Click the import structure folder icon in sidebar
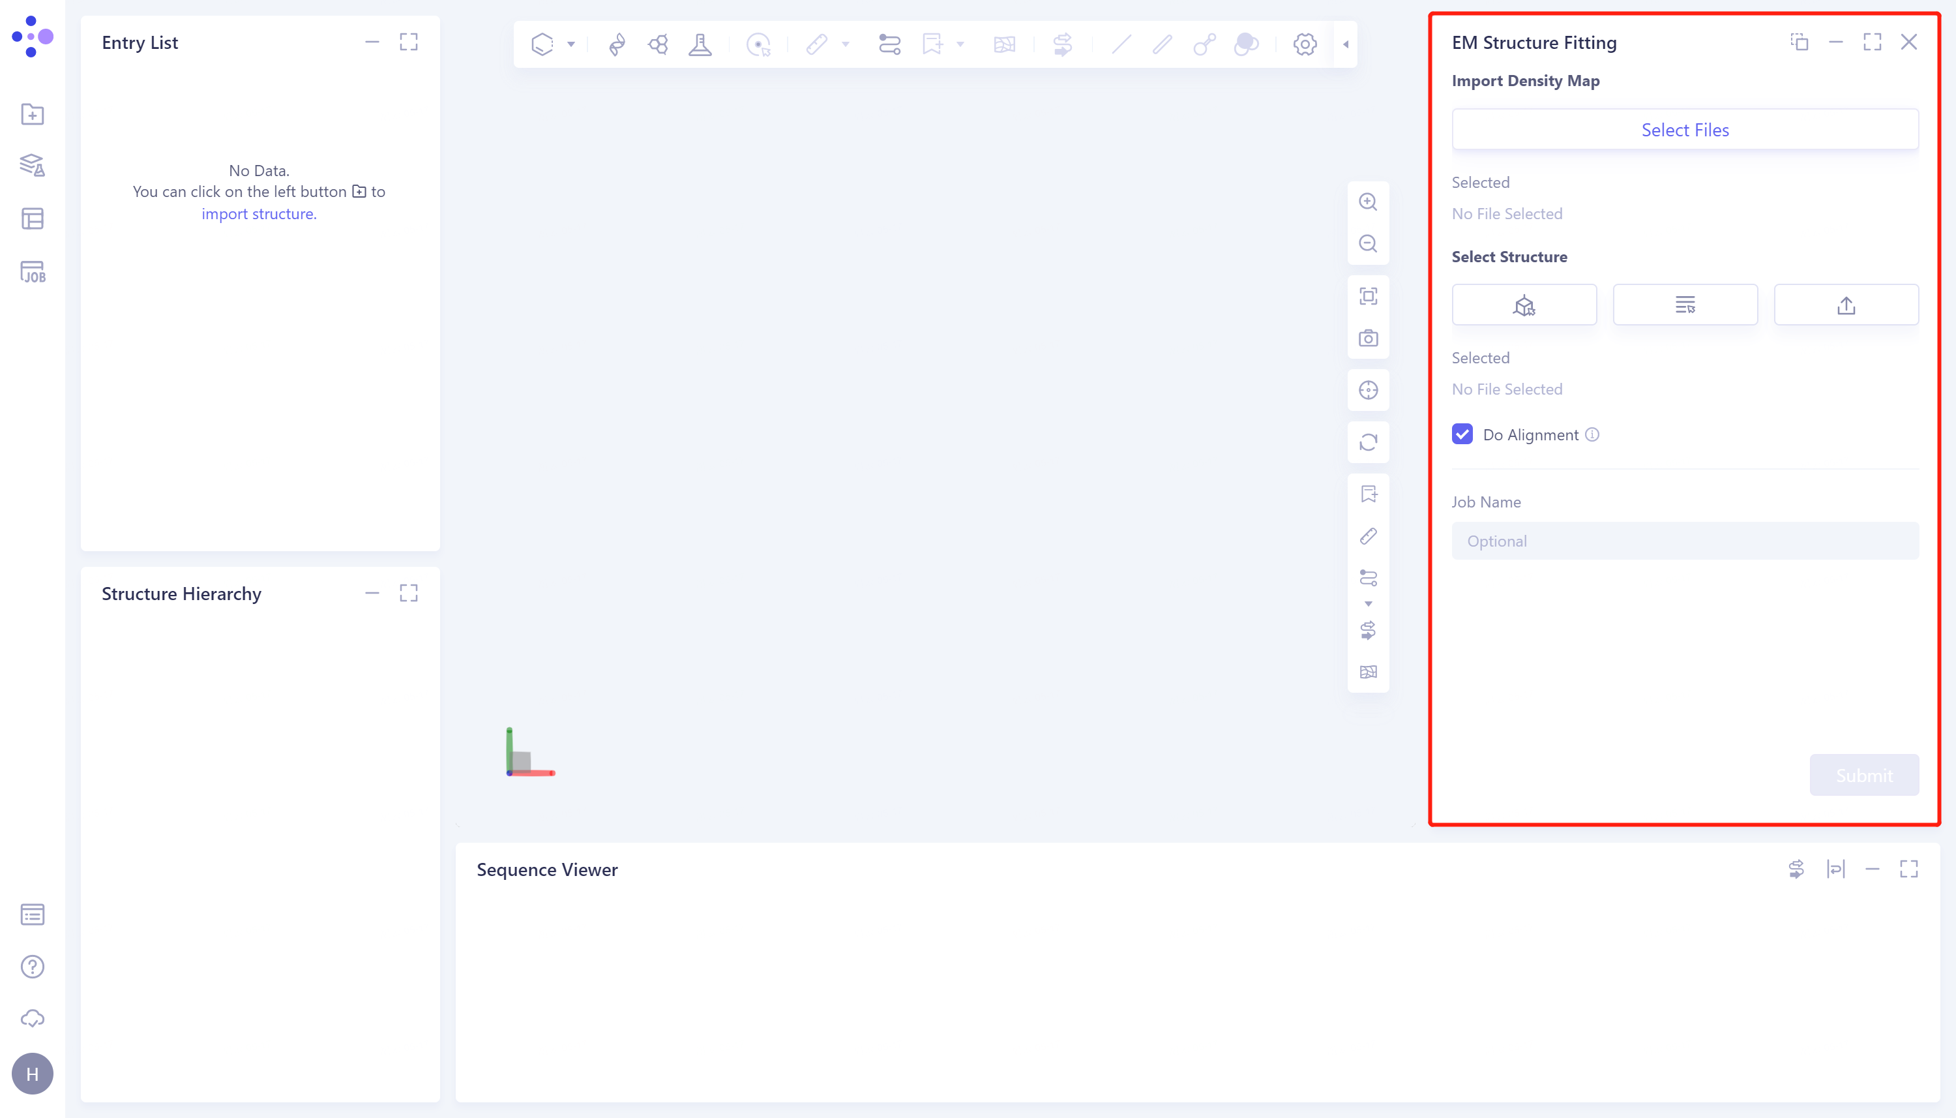This screenshot has width=1956, height=1118. (x=32, y=114)
